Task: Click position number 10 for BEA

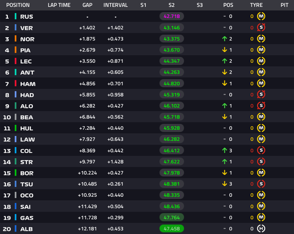Action: pos(7,117)
